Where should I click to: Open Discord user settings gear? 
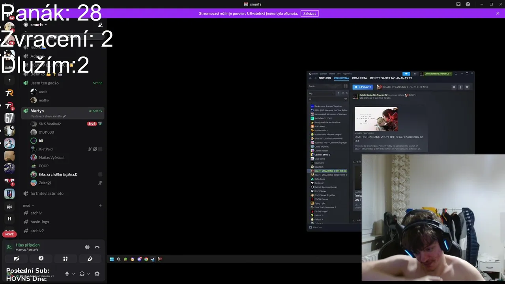[x=97, y=274]
